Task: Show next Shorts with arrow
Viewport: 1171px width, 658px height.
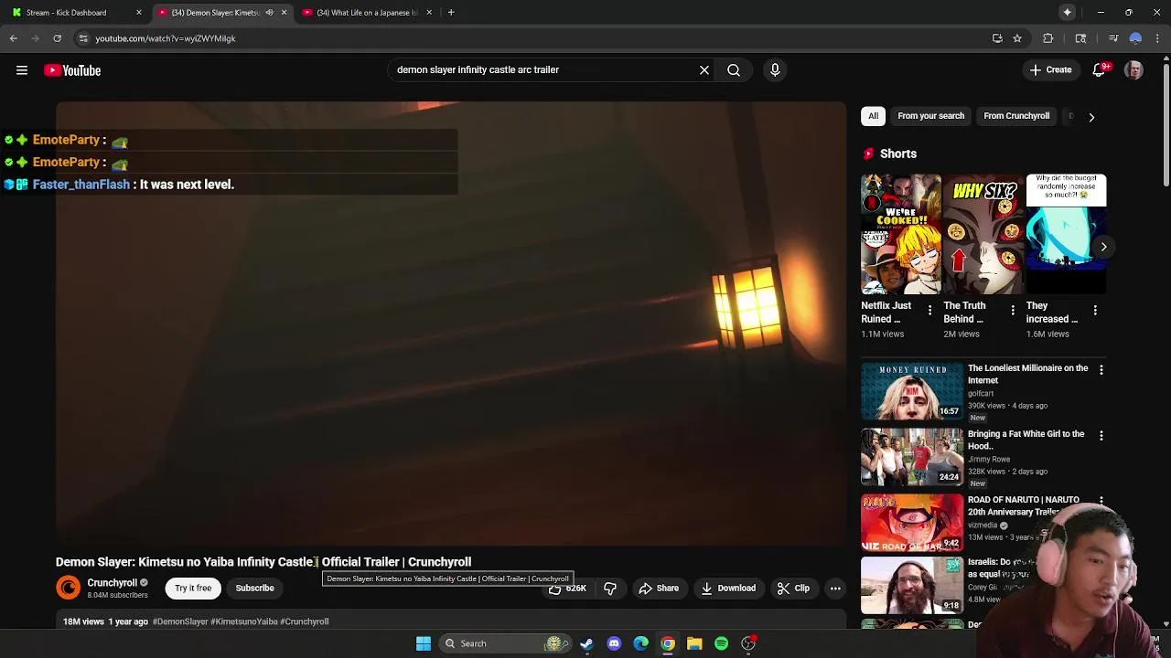Action: [x=1103, y=247]
